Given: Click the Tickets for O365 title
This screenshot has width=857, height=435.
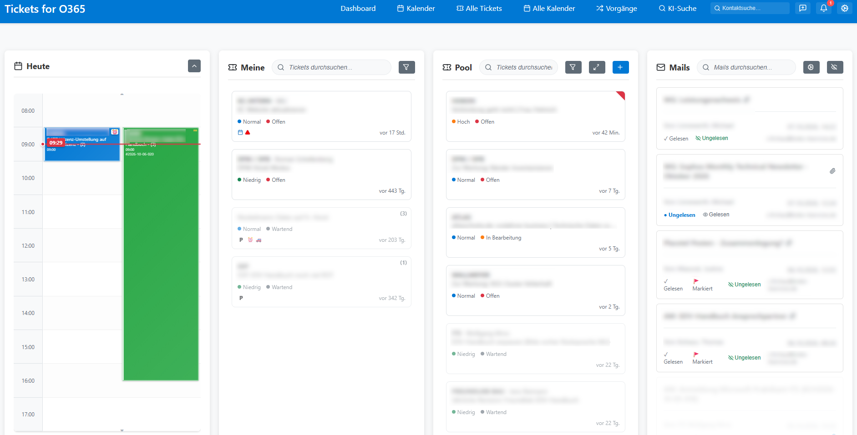Looking at the screenshot, I should [45, 9].
